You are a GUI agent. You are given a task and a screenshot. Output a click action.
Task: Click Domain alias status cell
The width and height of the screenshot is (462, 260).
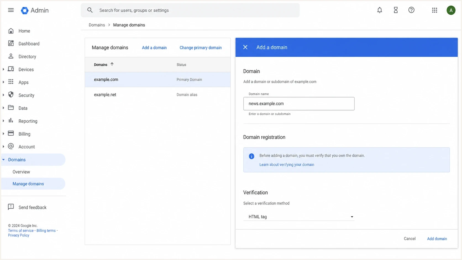click(x=187, y=94)
